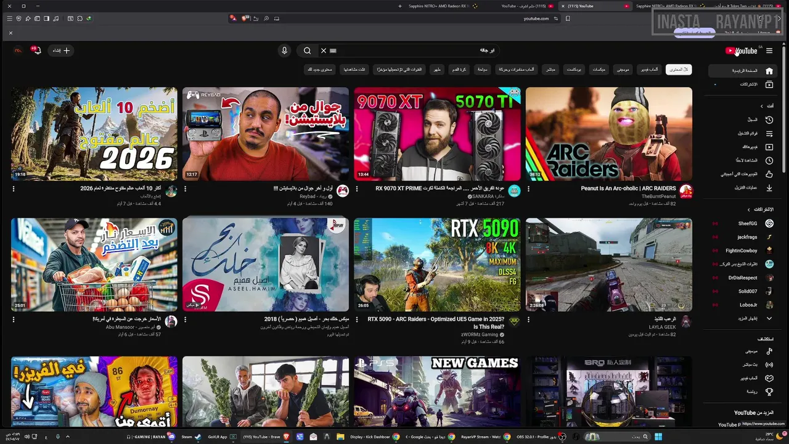Click youtube.com address bar
The width and height of the screenshot is (789, 444).
tap(536, 18)
